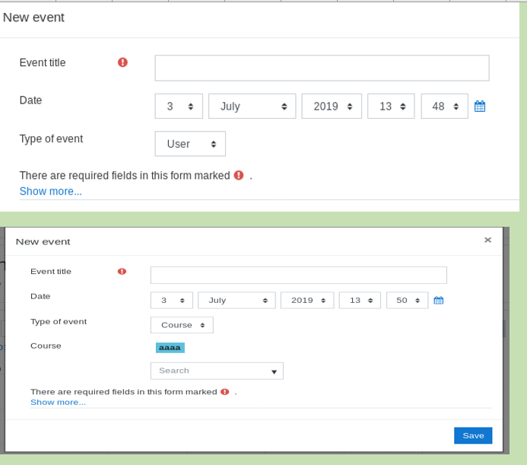527x465 pixels.
Task: Click required-field icon beside upper Event title
Action: 122,62
